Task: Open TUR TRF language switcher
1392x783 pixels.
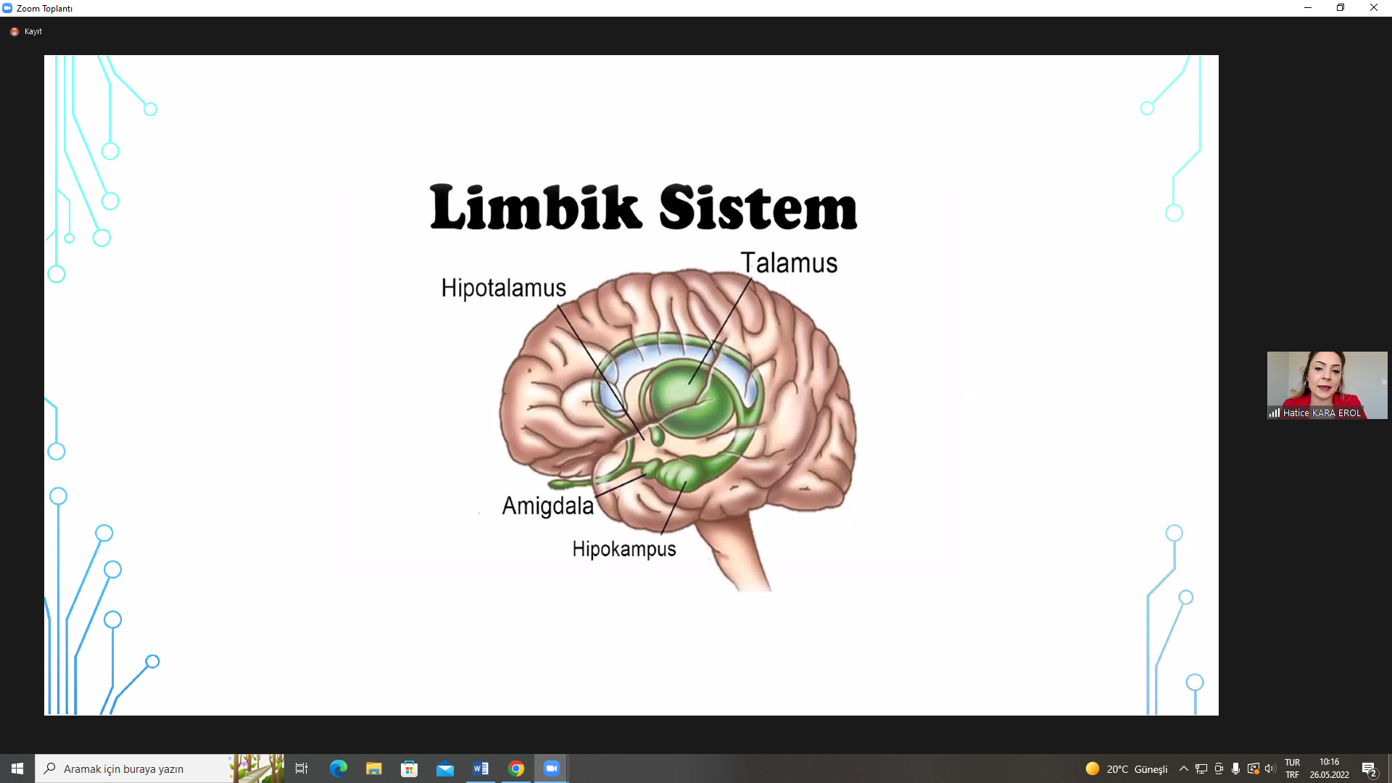Action: [x=1292, y=768]
